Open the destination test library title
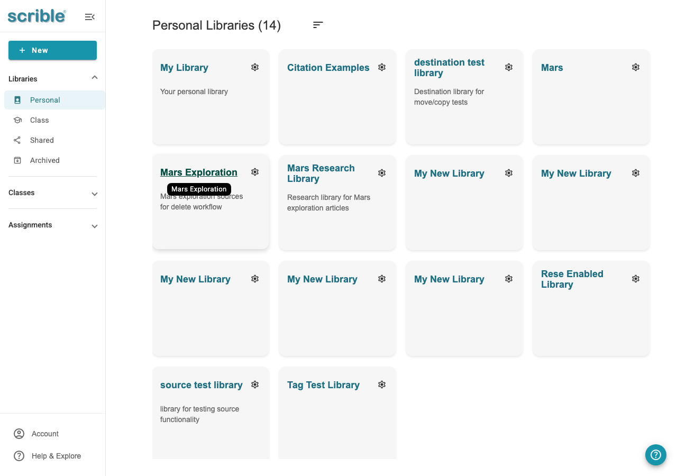The image size is (677, 476). coord(449,68)
